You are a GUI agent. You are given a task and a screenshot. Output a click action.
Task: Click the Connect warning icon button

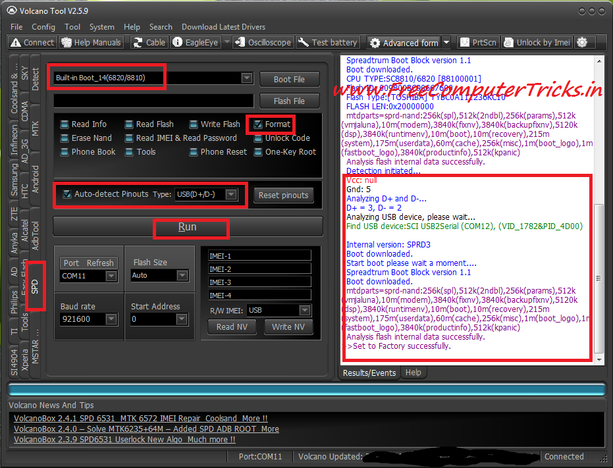pos(32,42)
